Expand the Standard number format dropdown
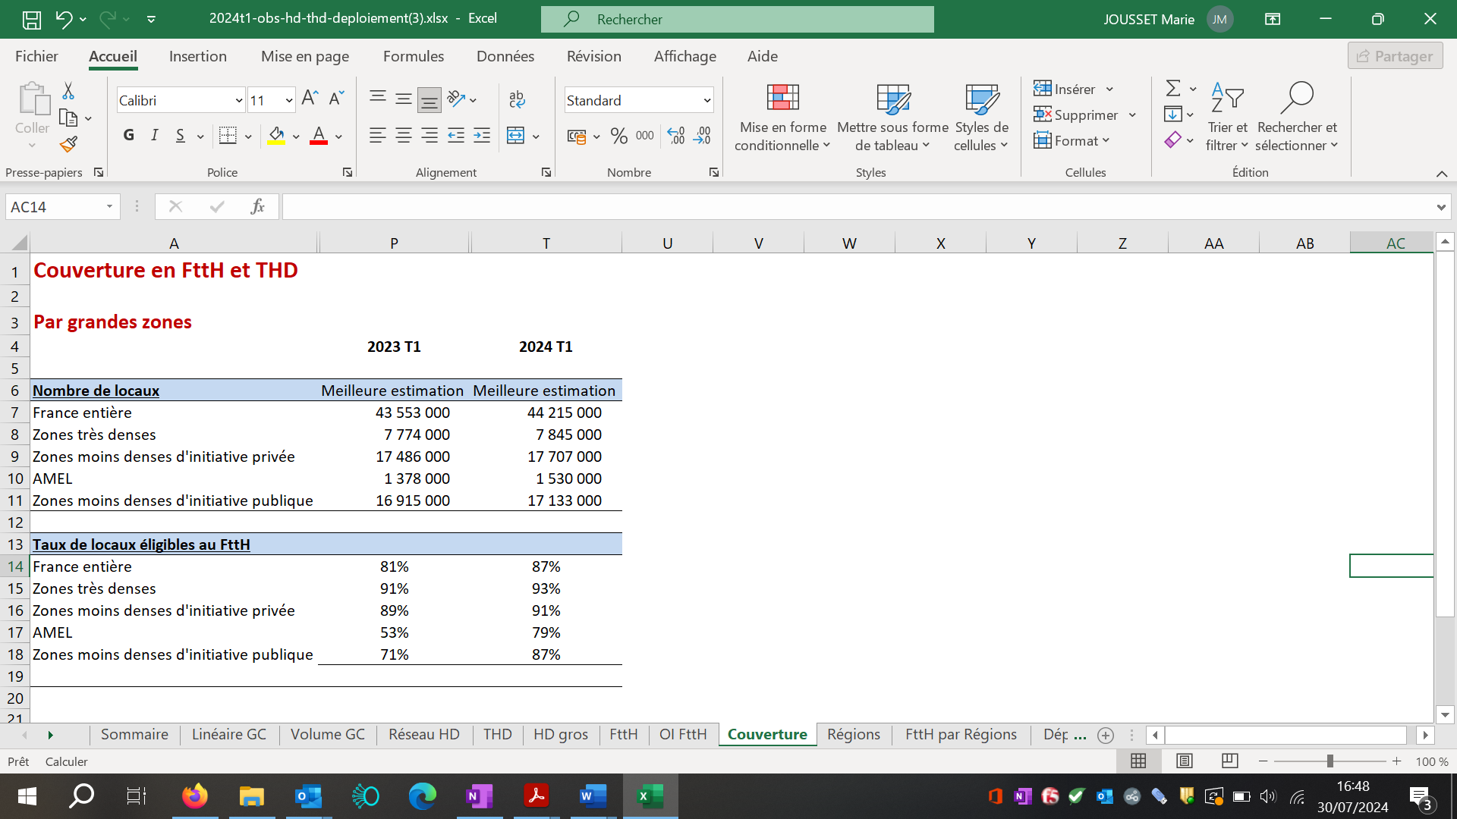Image resolution: width=1457 pixels, height=819 pixels. (706, 100)
